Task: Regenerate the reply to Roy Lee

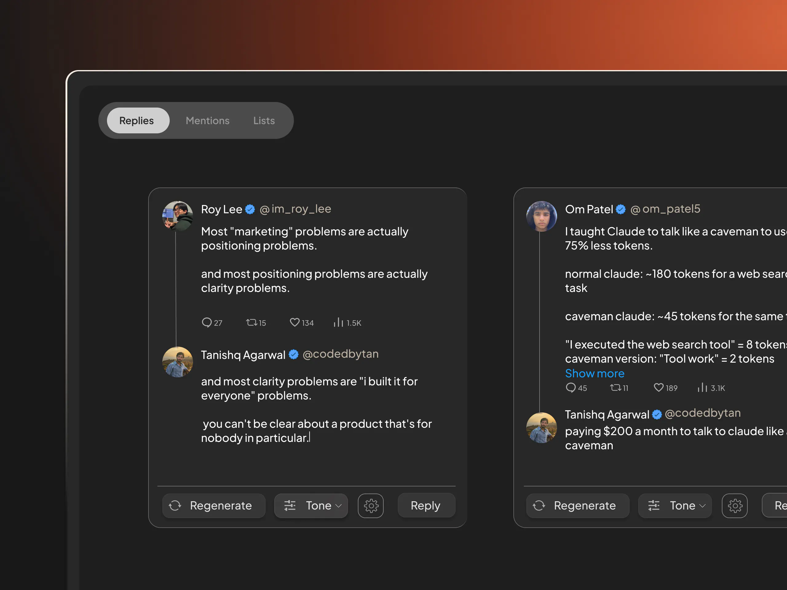Action: pyautogui.click(x=214, y=506)
